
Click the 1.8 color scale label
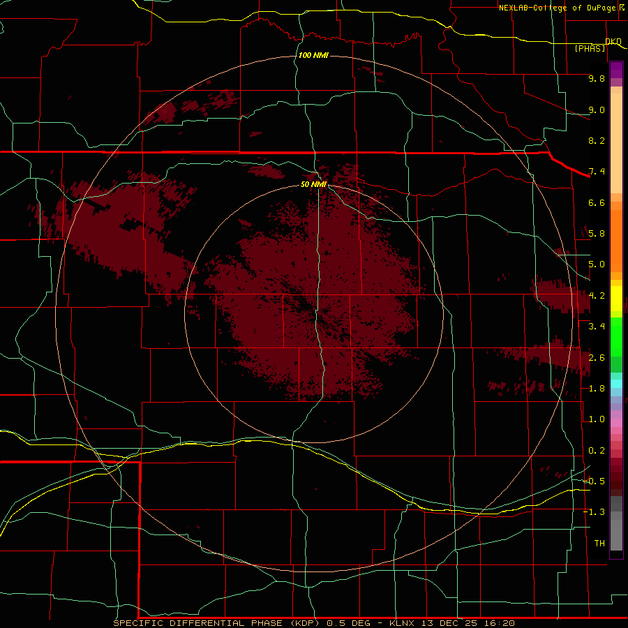click(x=597, y=389)
